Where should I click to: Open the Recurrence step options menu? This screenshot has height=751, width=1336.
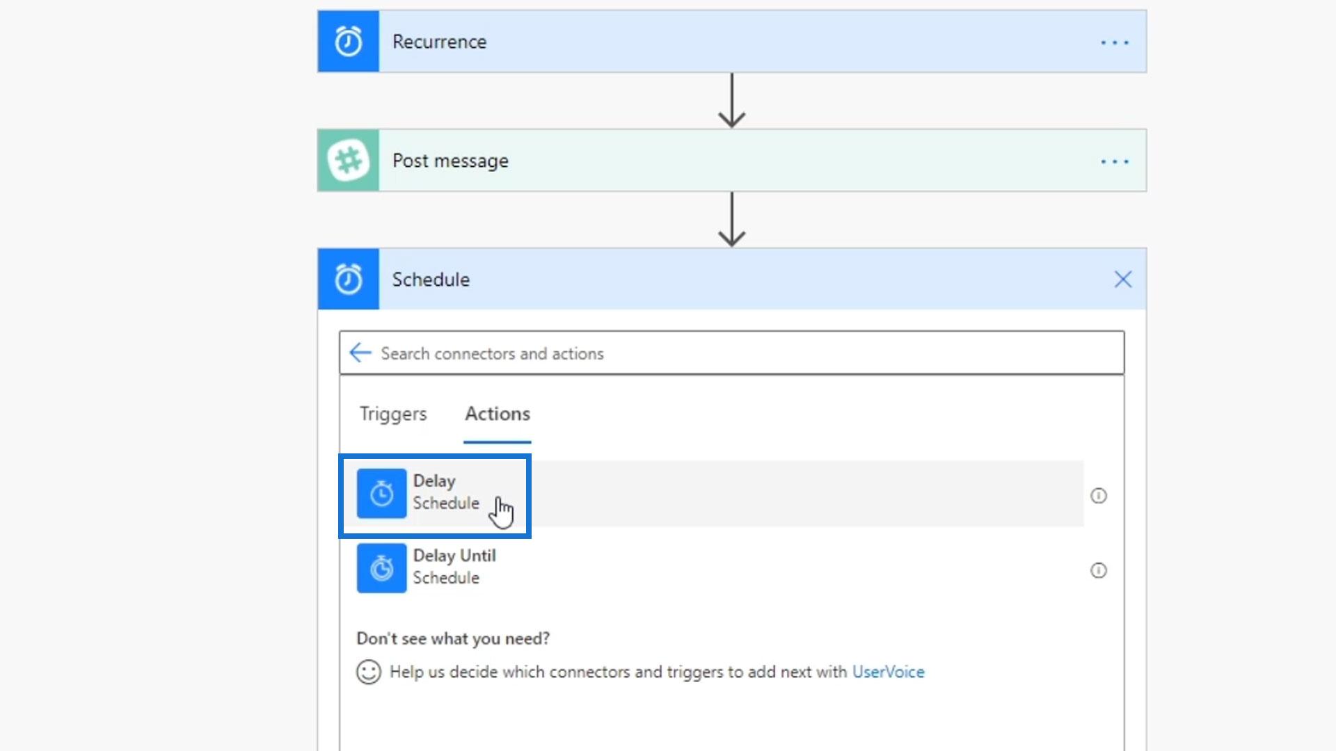[x=1115, y=42]
